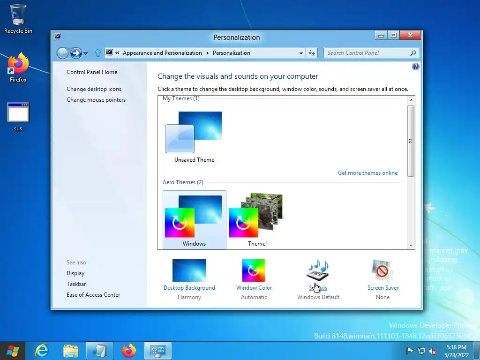Select the Firefox desktop shortcut
The height and width of the screenshot is (360, 480).
(18, 67)
